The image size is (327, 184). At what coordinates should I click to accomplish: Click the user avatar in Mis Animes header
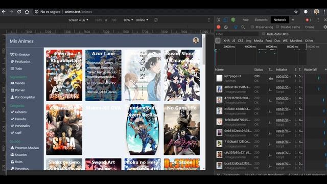[x=196, y=40]
